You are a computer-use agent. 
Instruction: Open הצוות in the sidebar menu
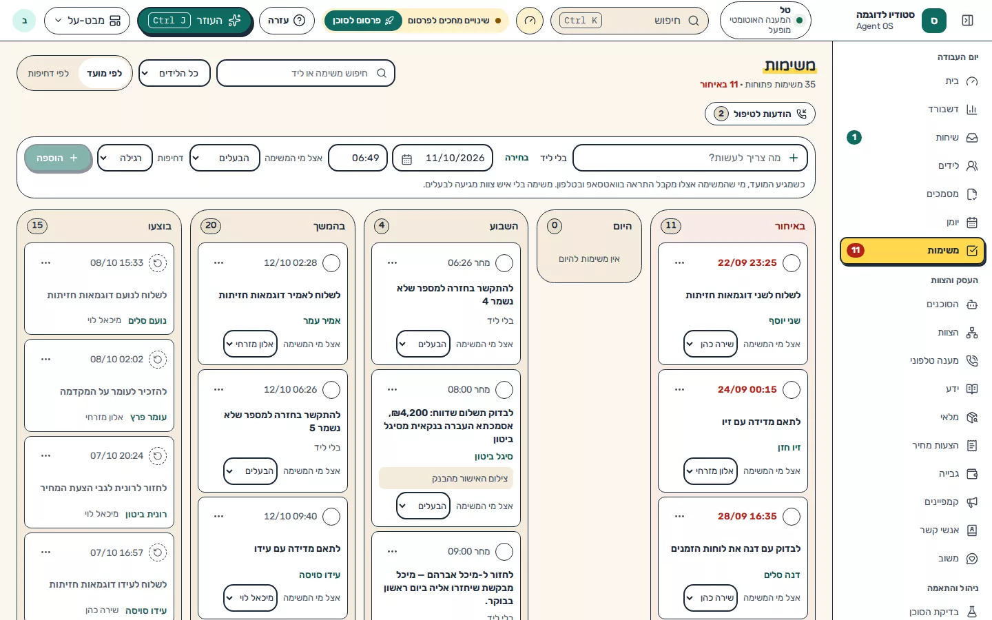click(912, 333)
